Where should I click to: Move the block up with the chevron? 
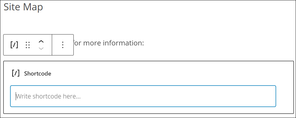point(41,42)
